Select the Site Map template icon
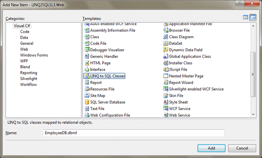This screenshot has width=262, height=158. [x=87, y=96]
